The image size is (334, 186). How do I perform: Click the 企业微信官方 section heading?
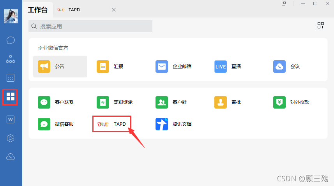tap(53, 48)
